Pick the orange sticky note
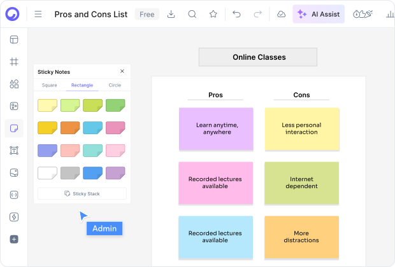This screenshot has width=395, height=267. click(x=70, y=128)
